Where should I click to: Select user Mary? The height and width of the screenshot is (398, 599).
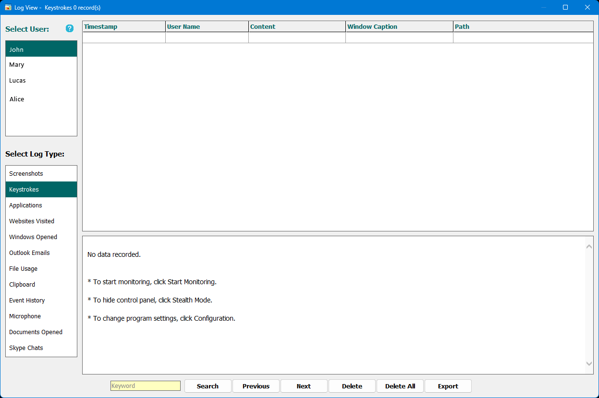click(x=41, y=65)
